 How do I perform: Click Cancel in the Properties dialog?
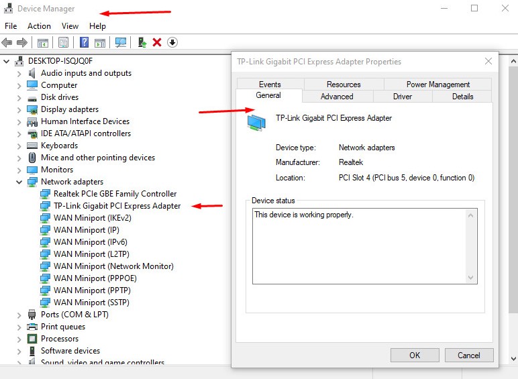click(469, 356)
